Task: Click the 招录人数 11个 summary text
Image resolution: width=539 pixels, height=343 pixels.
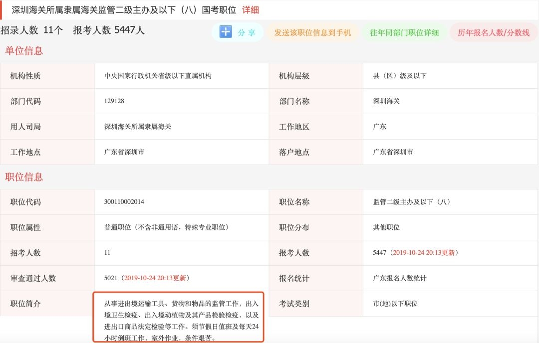Action: pos(31,30)
